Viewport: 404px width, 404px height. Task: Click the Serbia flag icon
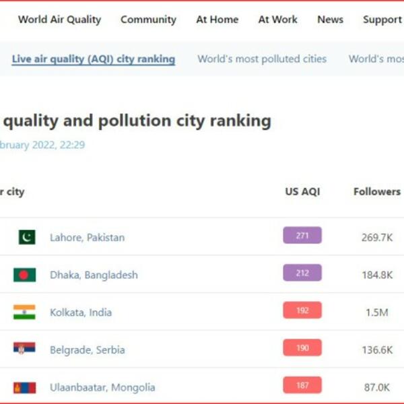coord(24,349)
